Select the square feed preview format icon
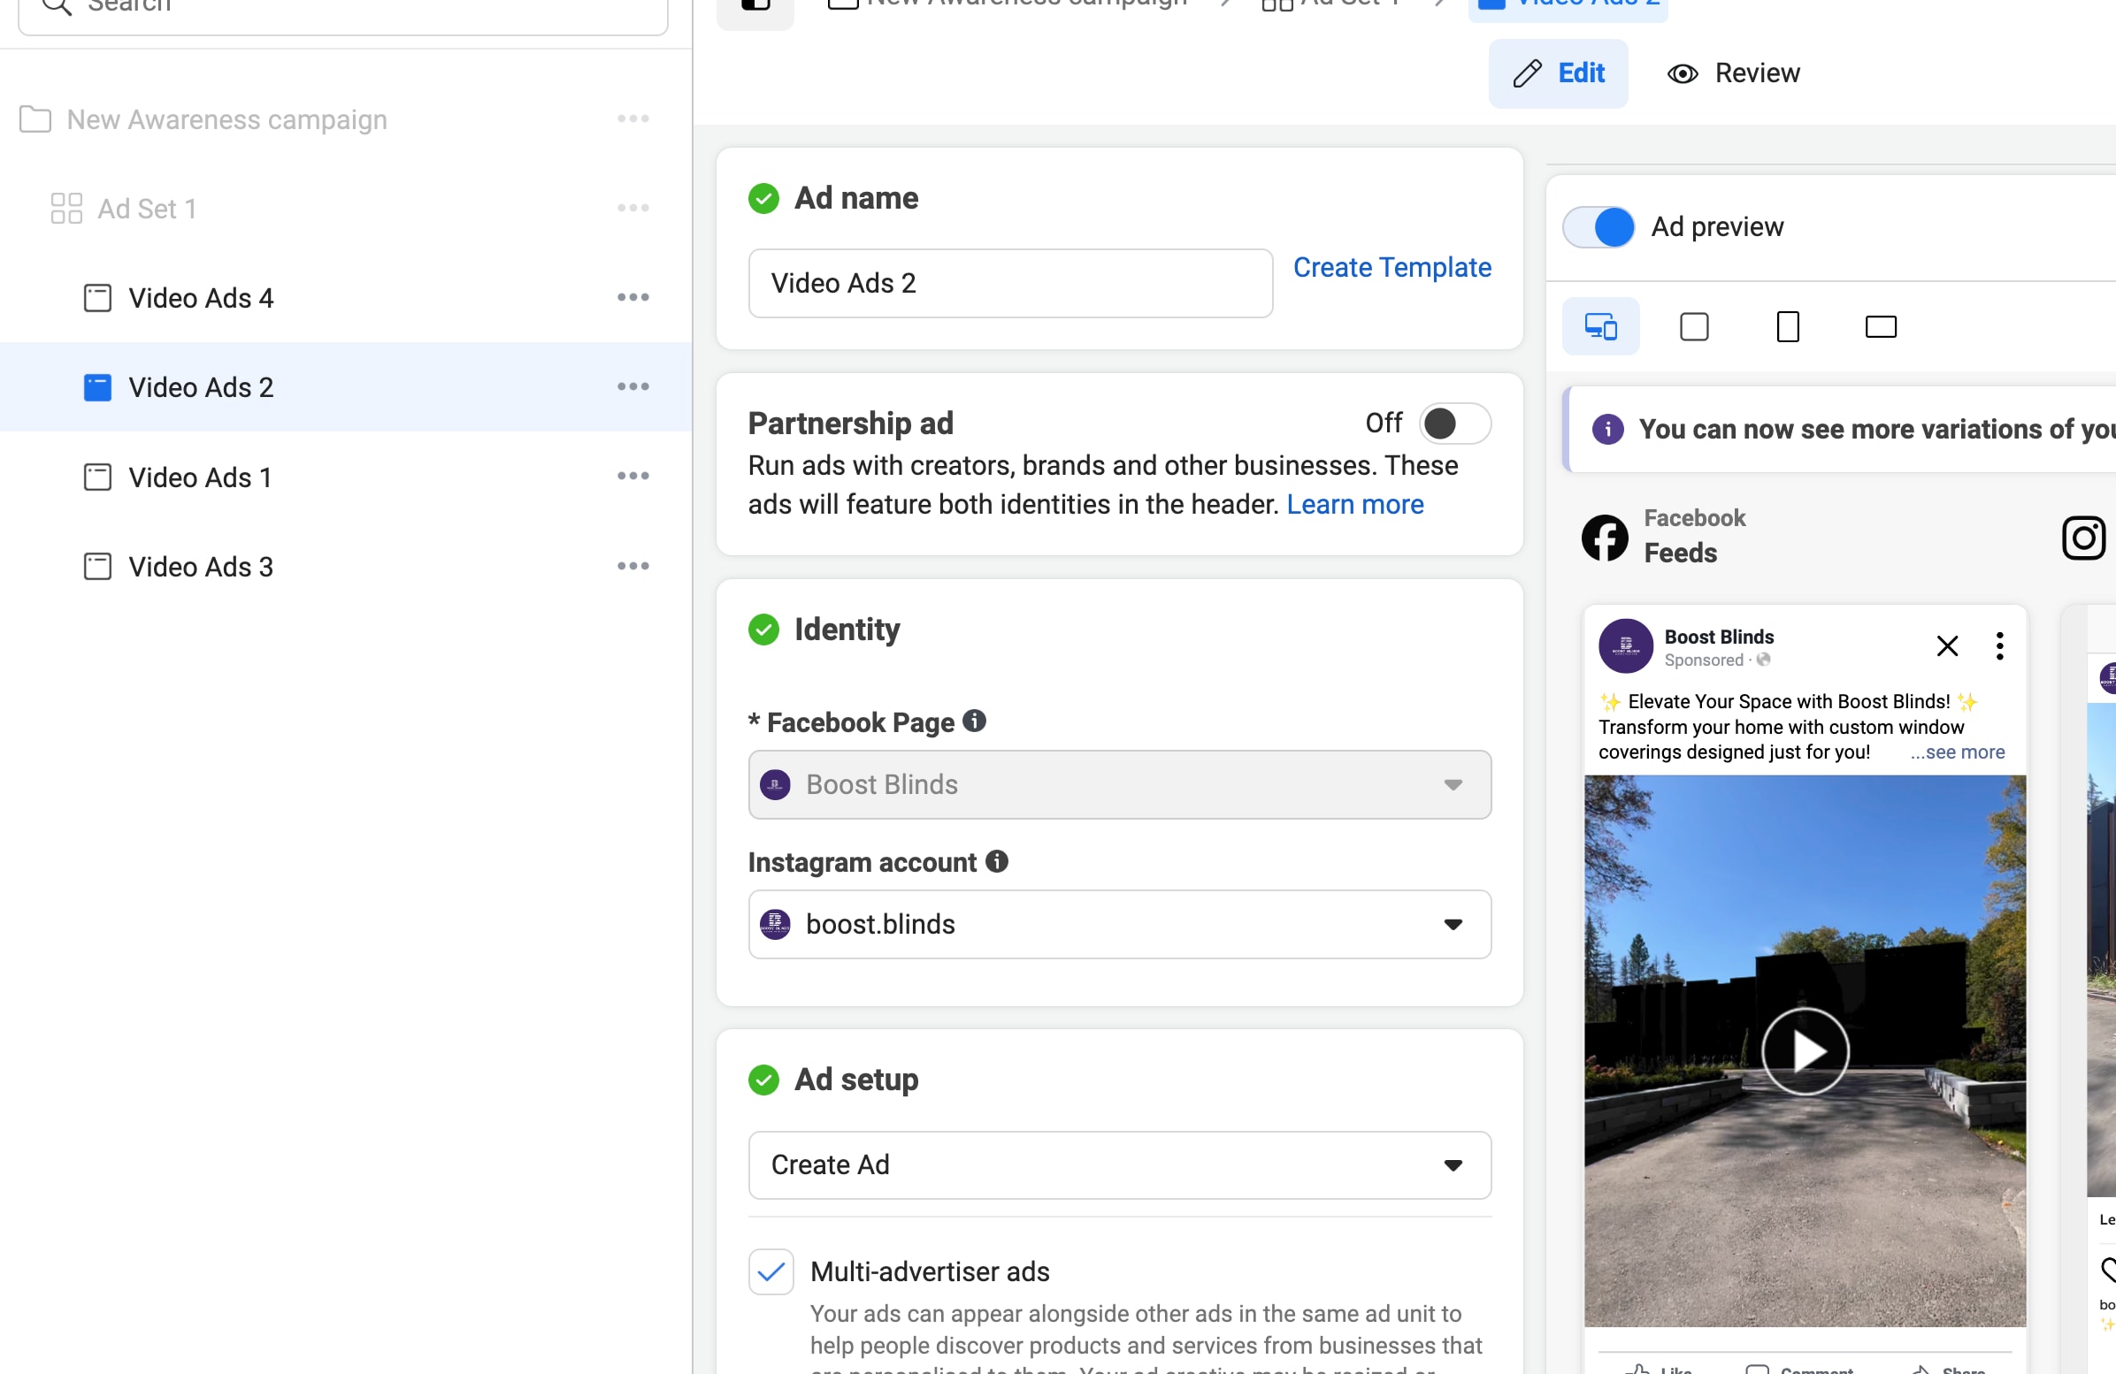 (x=1694, y=327)
